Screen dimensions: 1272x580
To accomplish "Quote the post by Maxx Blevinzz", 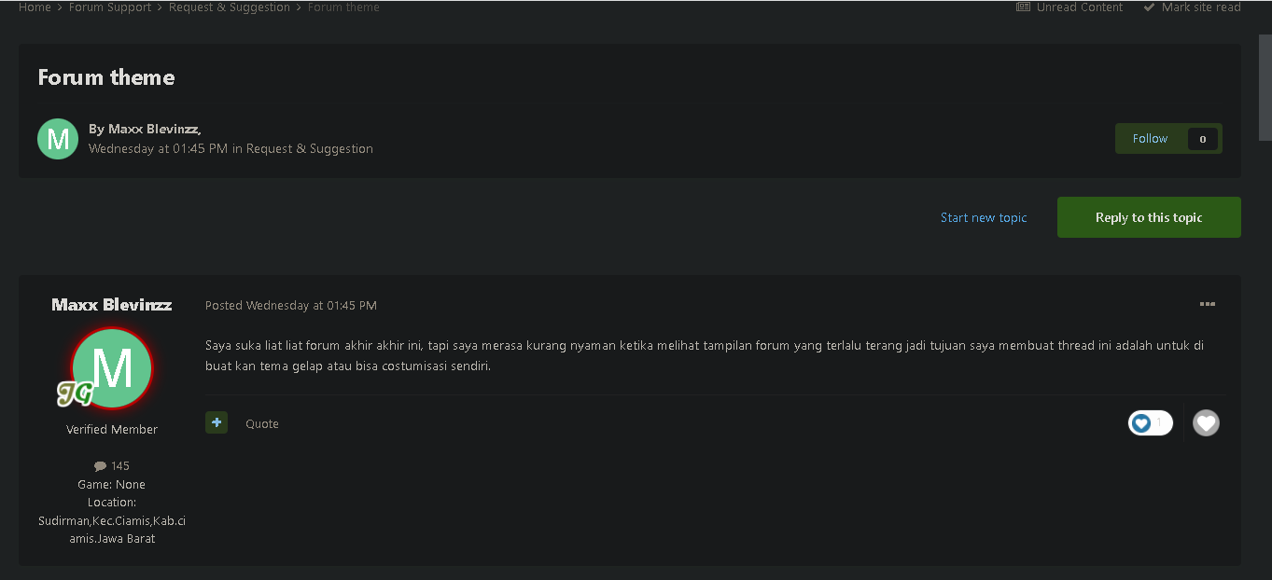I will click(262, 423).
